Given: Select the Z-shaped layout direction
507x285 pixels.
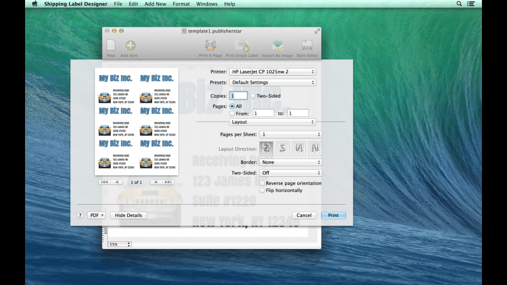Looking at the screenshot, I should (266, 148).
